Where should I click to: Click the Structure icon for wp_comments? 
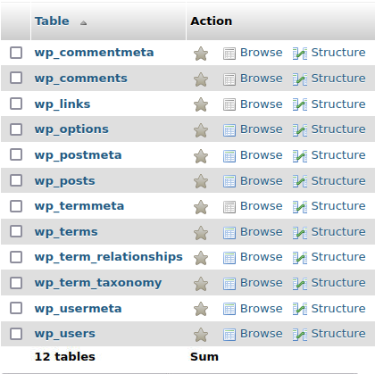300,79
